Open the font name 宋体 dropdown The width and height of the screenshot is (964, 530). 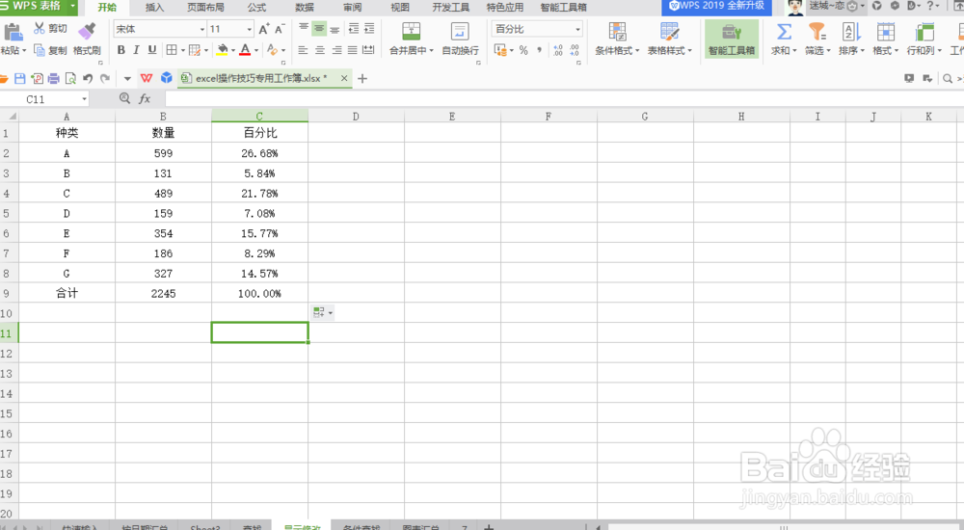click(202, 29)
